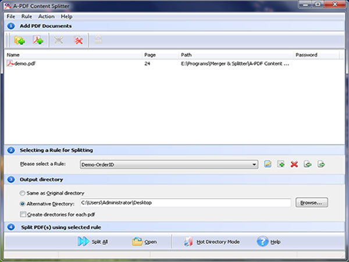Screen dimensions: 349x262
Task: Click Hot Directory Mode button
Action: coord(212,242)
